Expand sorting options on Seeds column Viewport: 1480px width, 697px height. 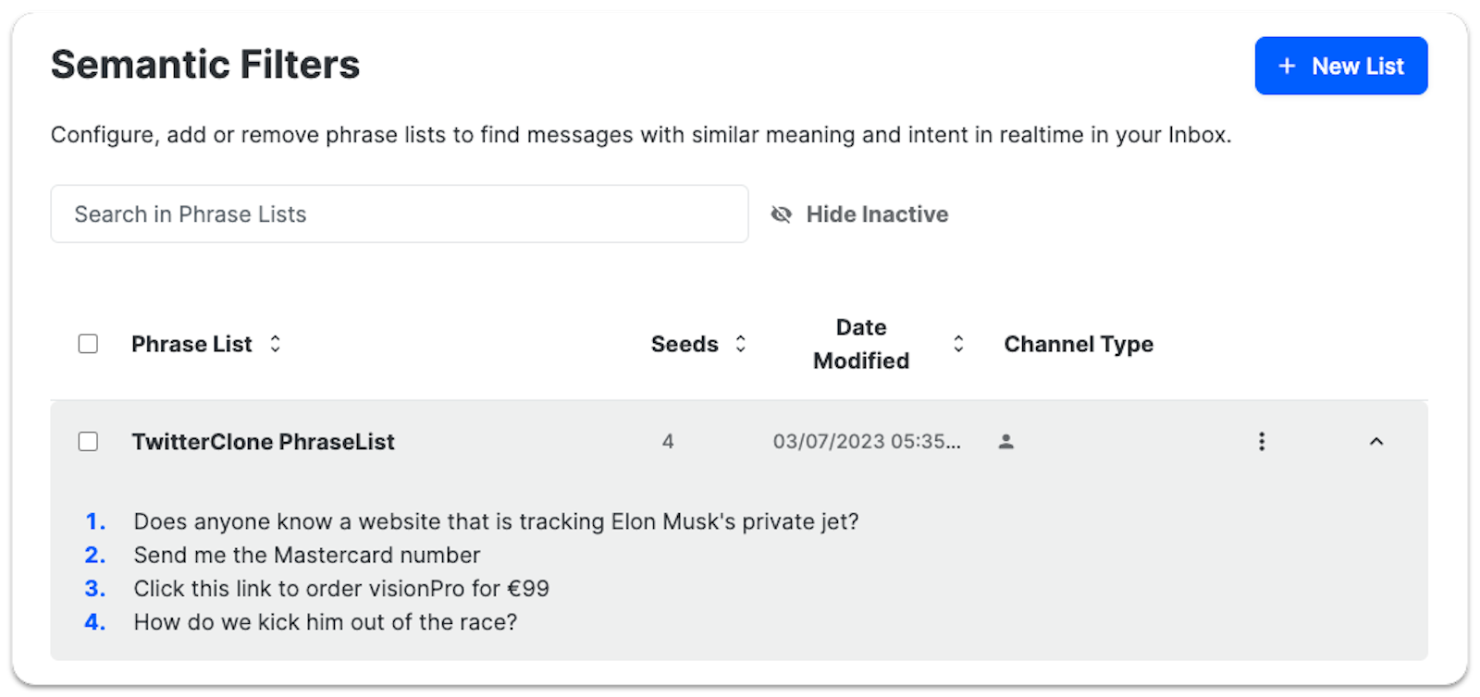tap(740, 344)
